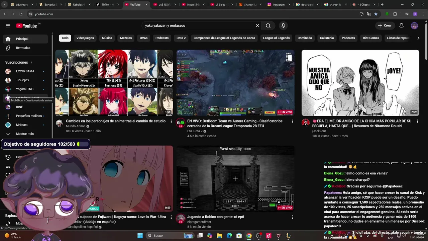This screenshot has height=241, width=428.
Task: Select the OVAs filter chip
Action: click(143, 38)
